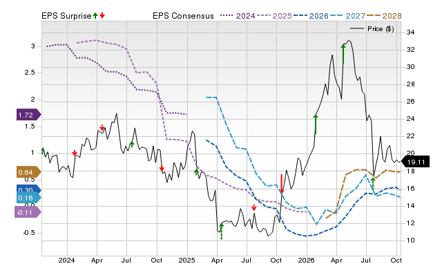Select the 2027 consensus legend entry
The height and width of the screenshot is (264, 442).
(347, 16)
